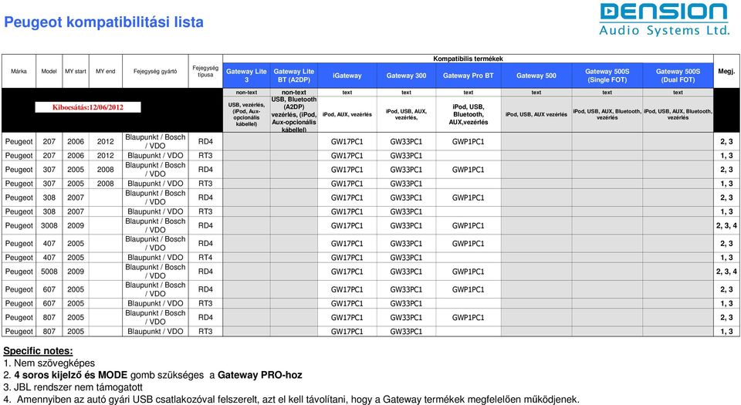Select the title 'Peugeot kompatibilitási lista'
The image size is (741, 405).
(x=103, y=22)
